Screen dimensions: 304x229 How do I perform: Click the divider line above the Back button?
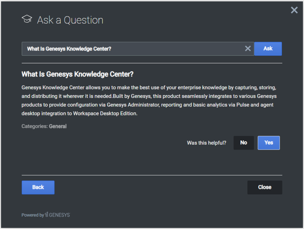(152, 175)
